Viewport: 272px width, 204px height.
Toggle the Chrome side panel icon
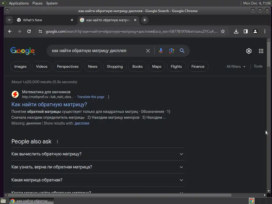point(245,31)
